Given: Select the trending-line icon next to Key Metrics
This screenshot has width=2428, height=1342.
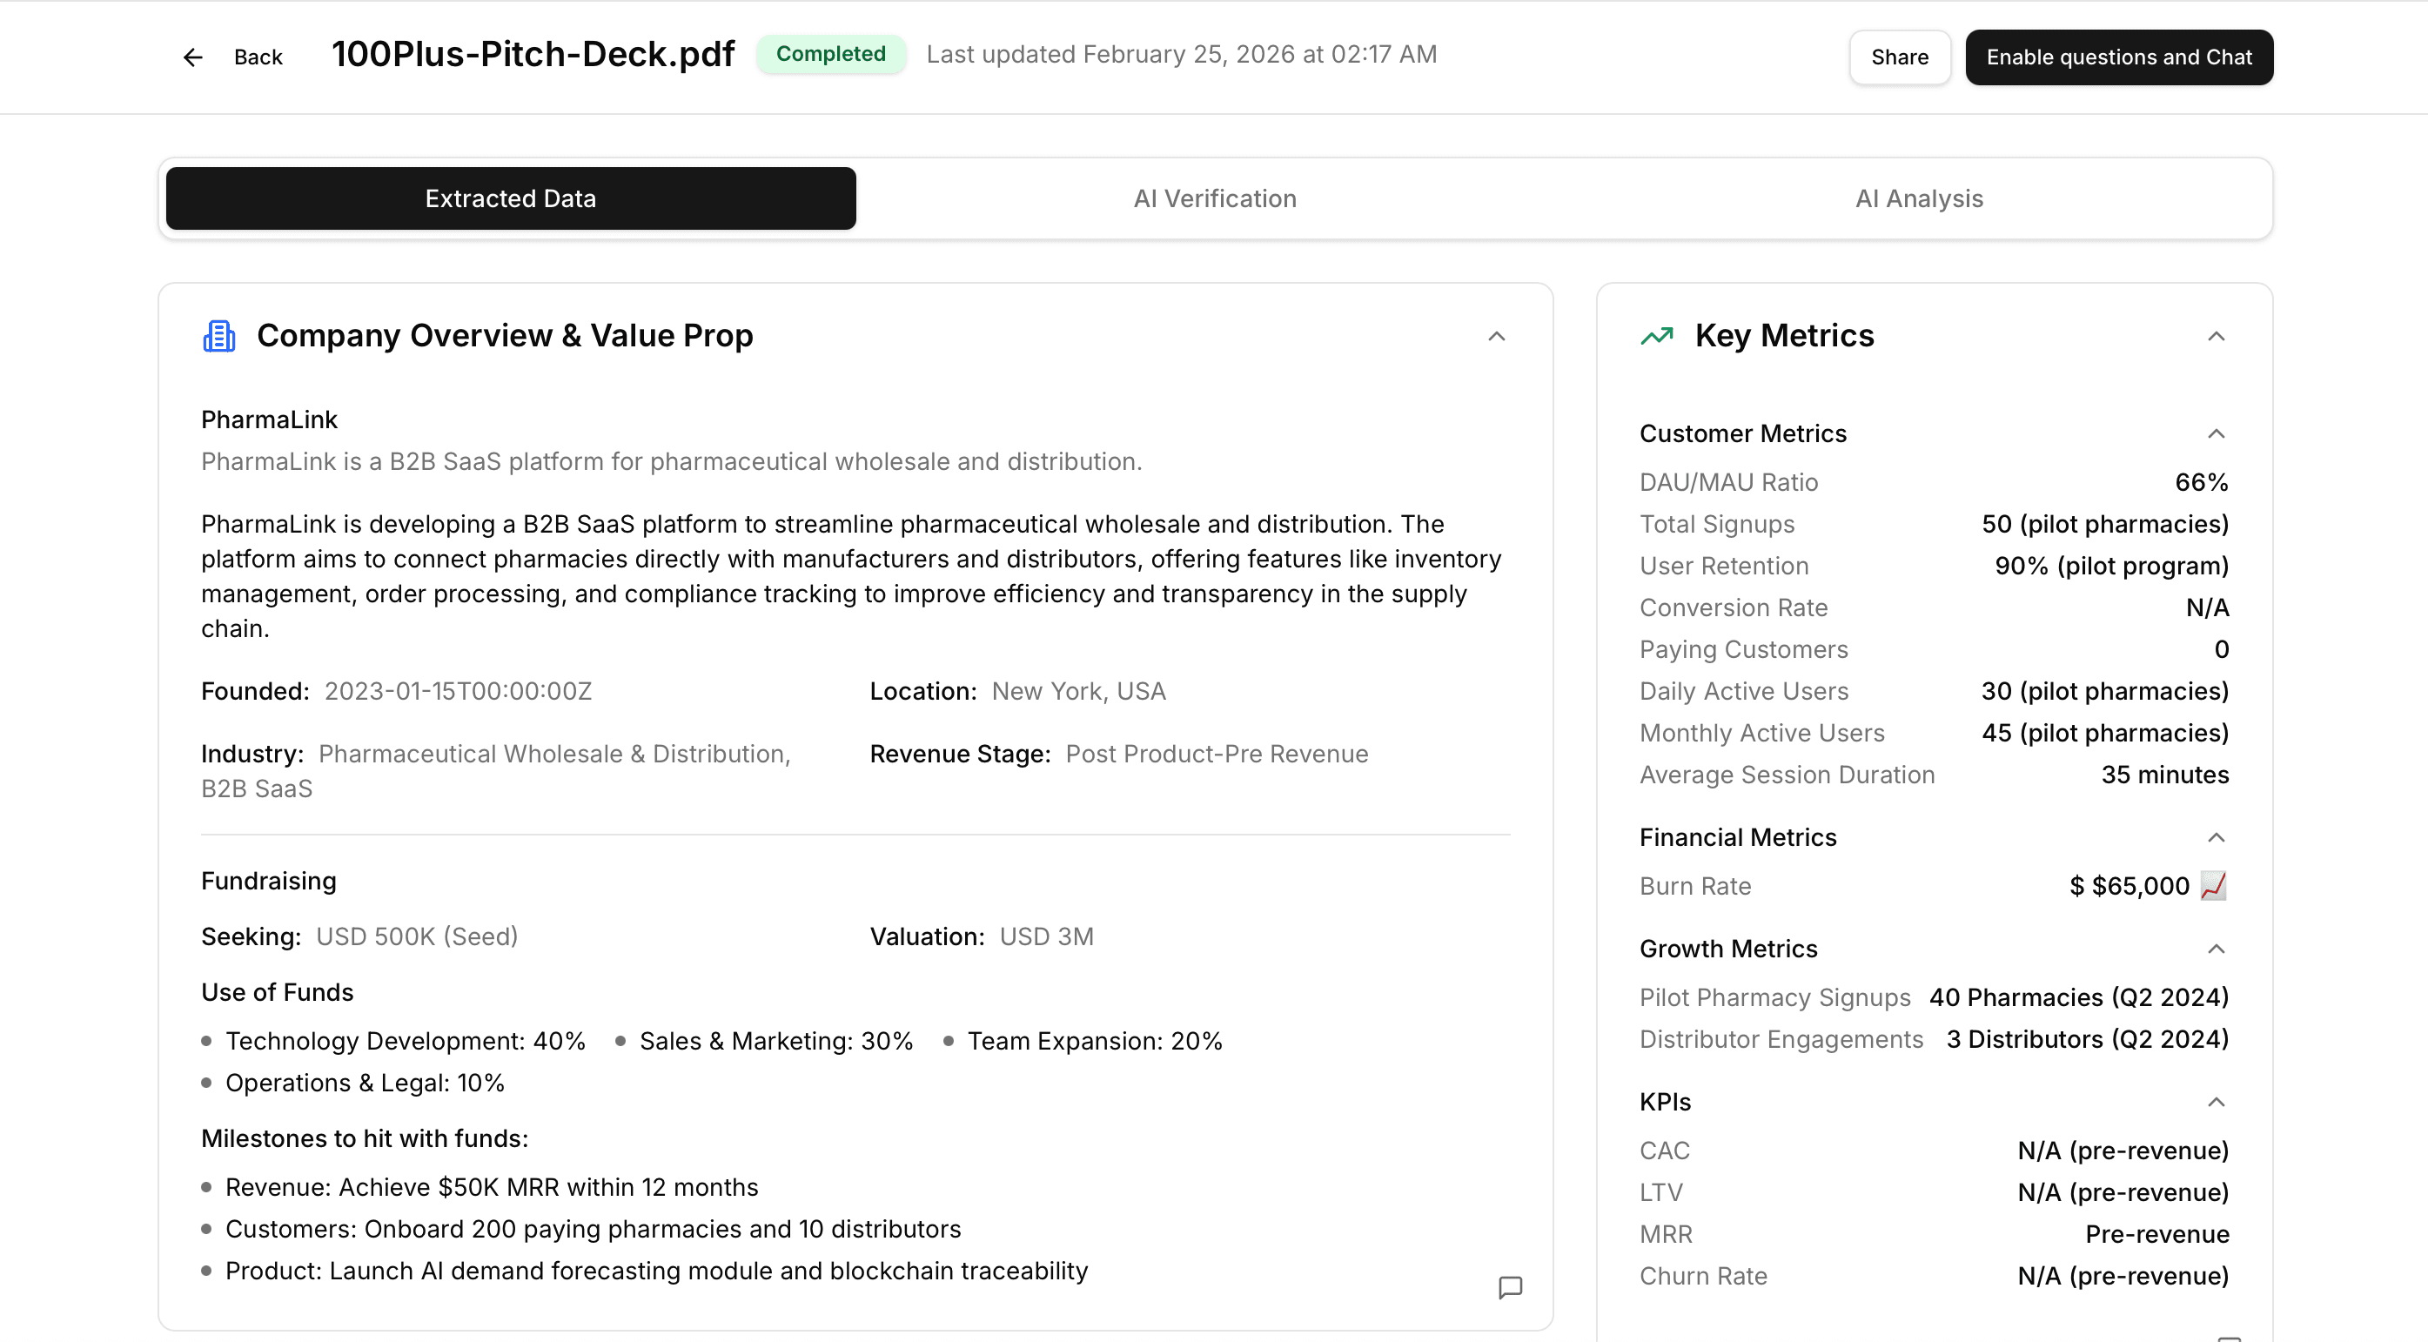Looking at the screenshot, I should pos(1656,336).
